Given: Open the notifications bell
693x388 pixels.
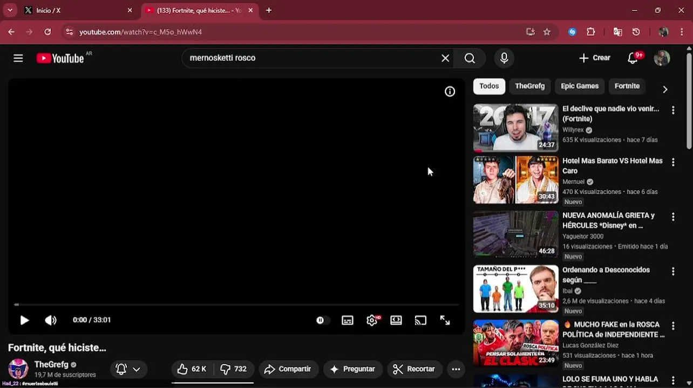Looking at the screenshot, I should point(634,58).
